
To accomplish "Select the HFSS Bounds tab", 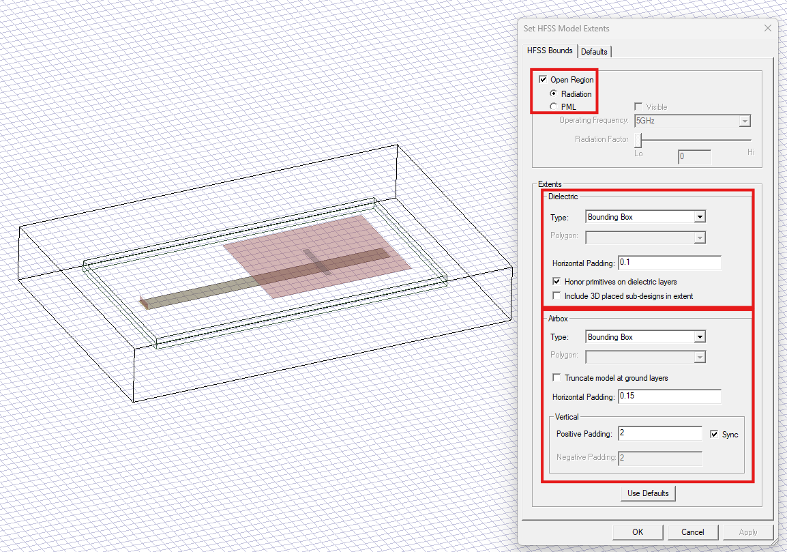I will (550, 50).
